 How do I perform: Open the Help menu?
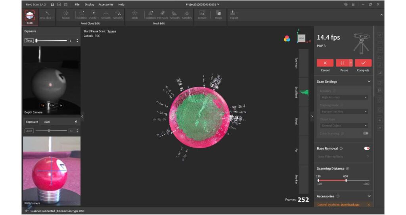coord(121,4)
